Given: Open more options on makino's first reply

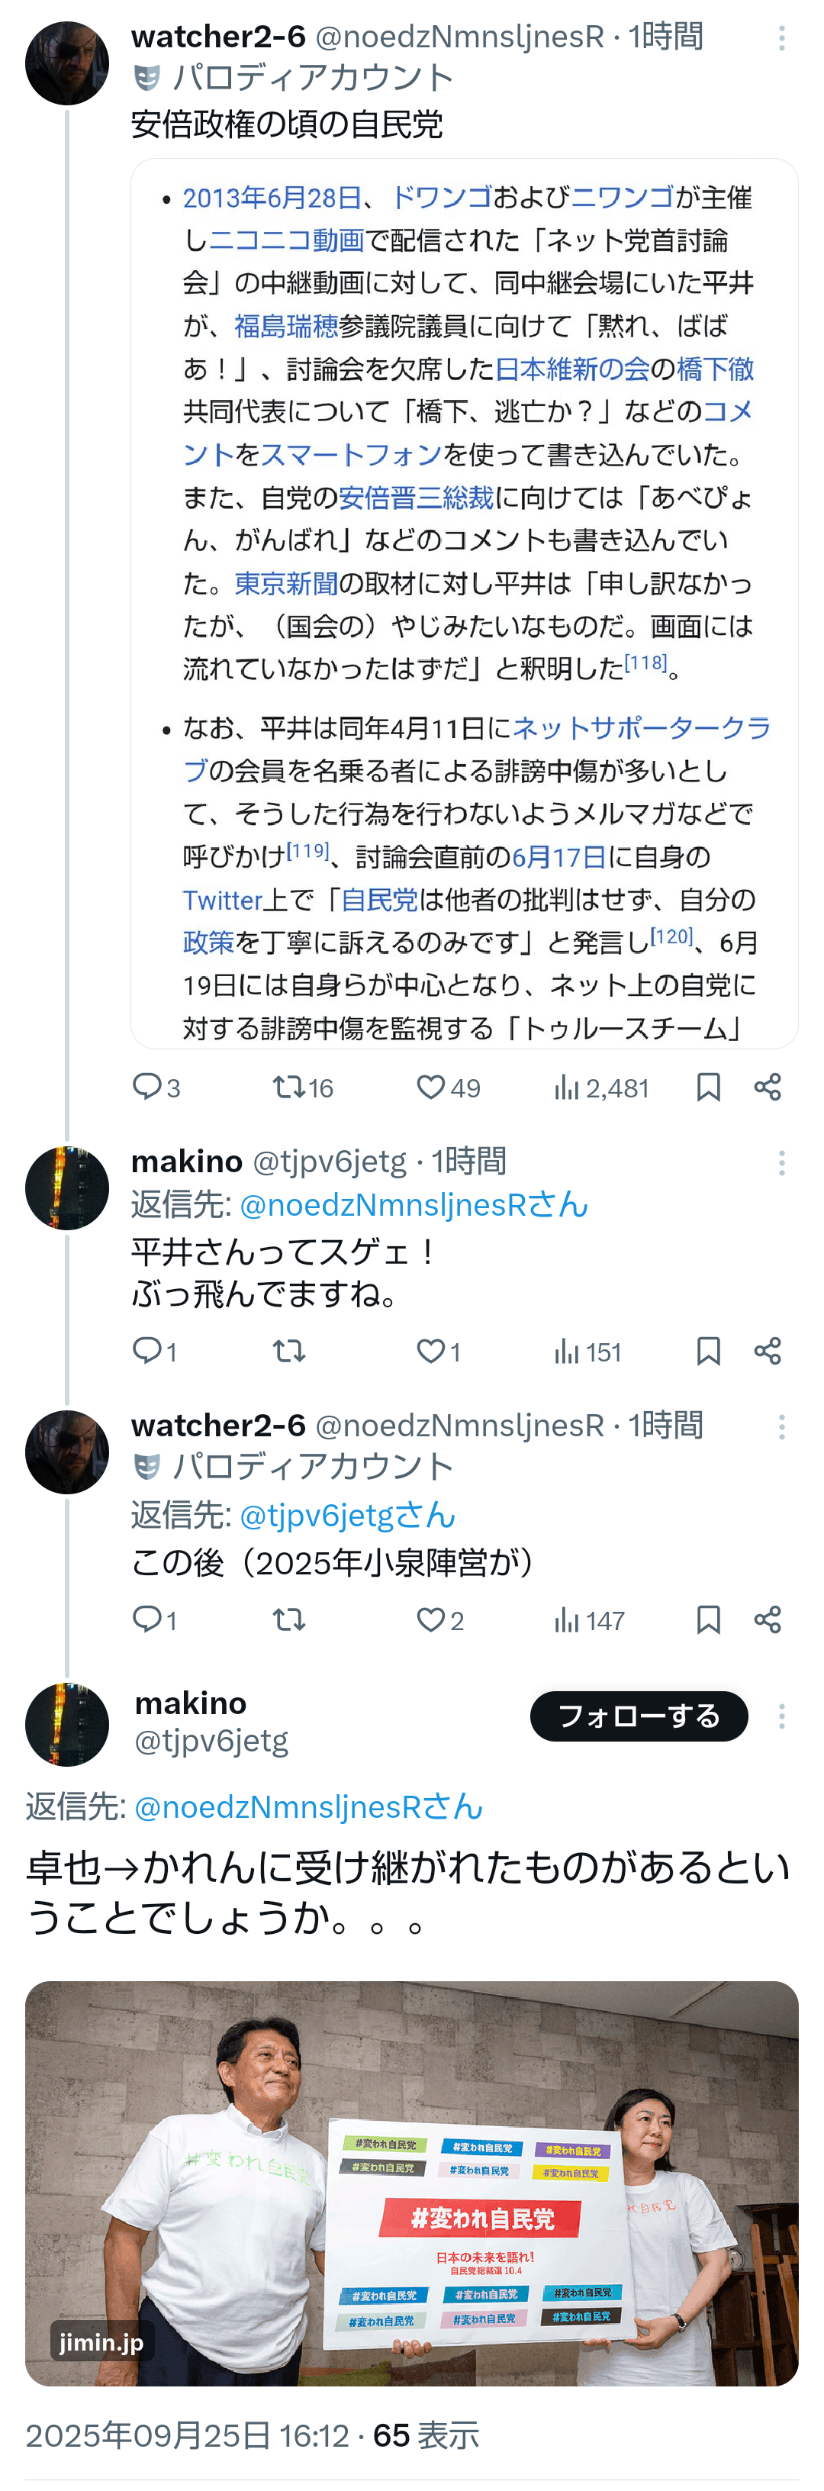Looking at the screenshot, I should 781,1163.
